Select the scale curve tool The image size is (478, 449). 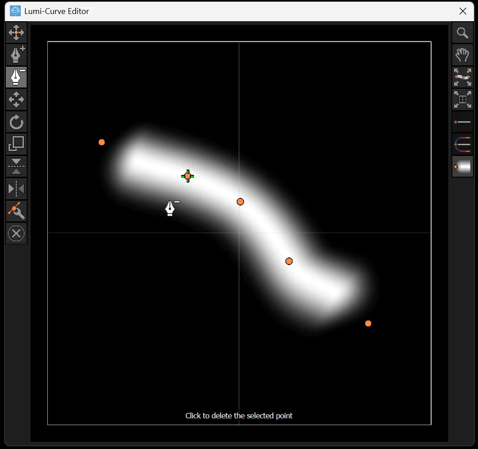[x=16, y=144]
